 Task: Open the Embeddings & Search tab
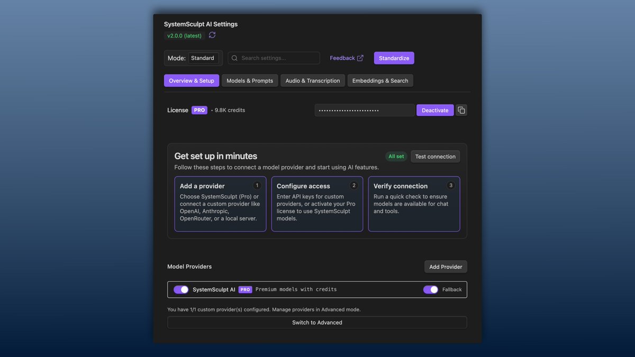click(x=380, y=80)
